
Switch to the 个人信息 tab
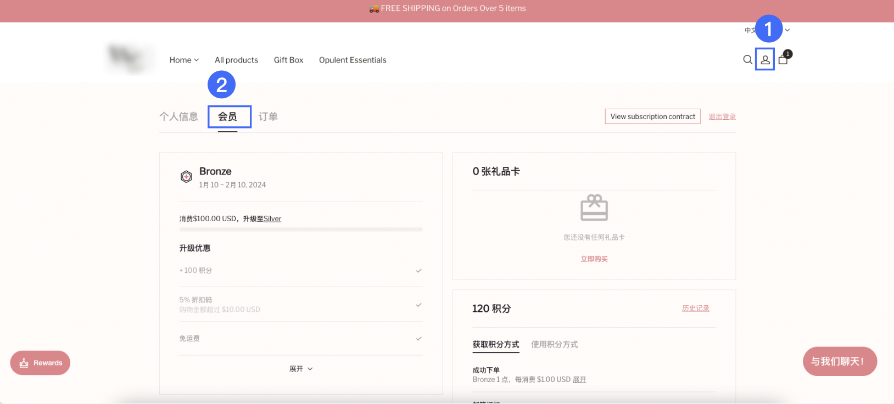tap(178, 116)
